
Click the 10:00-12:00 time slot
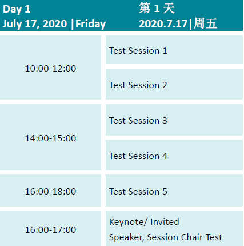point(50,68)
